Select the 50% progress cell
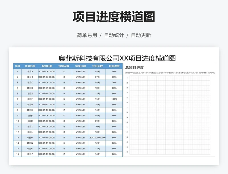The width and height of the screenshot is (228, 174). [114, 72]
